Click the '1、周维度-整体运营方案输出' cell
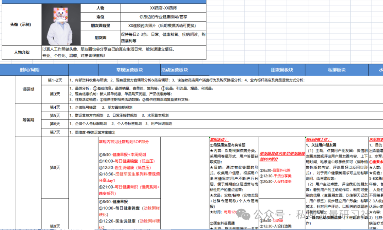 pyautogui.click(x=226, y=132)
